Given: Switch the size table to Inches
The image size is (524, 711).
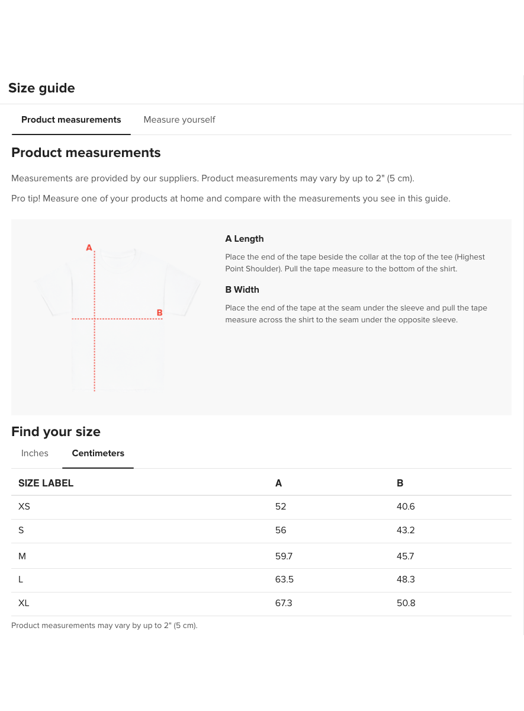Looking at the screenshot, I should (x=35, y=453).
